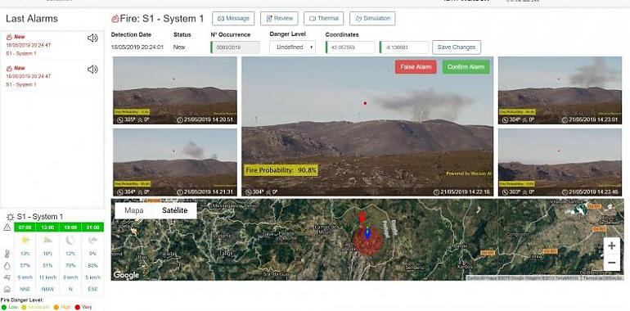
Task: Open the Message button
Action: click(x=233, y=19)
